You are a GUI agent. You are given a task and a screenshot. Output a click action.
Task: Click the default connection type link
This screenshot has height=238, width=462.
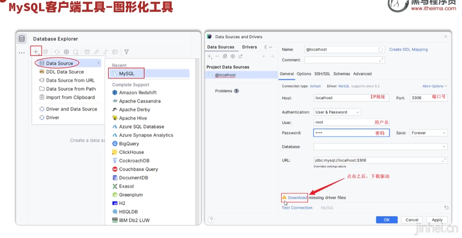point(315,86)
